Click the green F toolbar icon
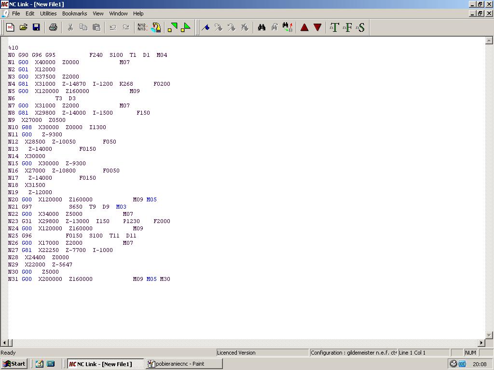494x370 pixels. pos(347,27)
